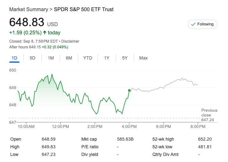Toggle the Following button

pos(203,24)
